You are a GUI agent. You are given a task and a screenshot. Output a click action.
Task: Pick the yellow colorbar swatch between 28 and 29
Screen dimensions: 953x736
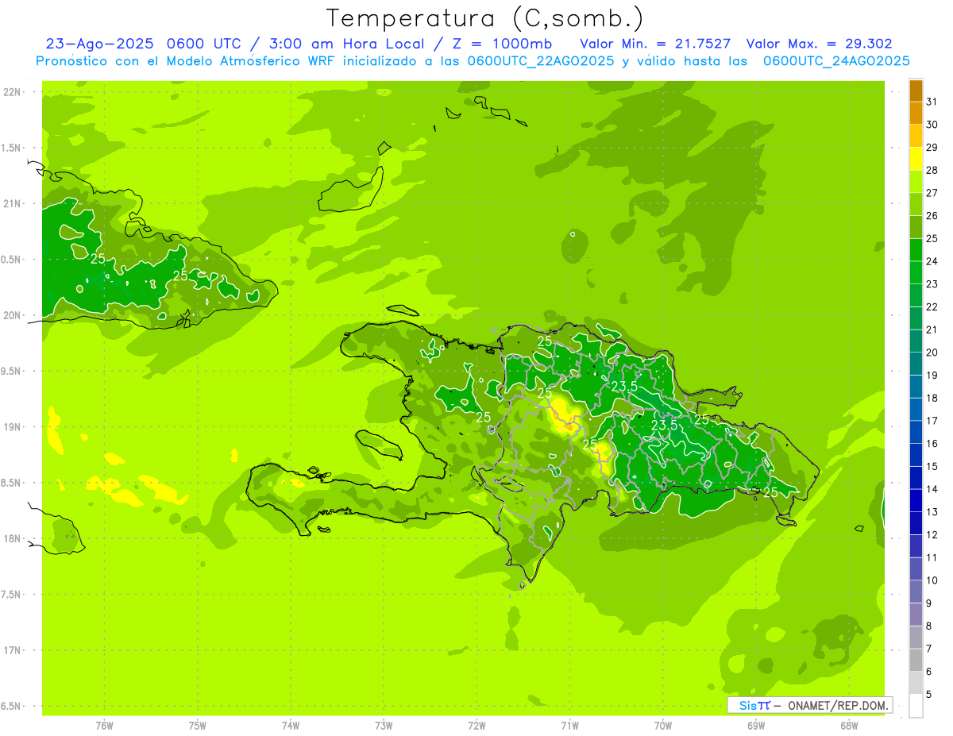[x=916, y=159]
